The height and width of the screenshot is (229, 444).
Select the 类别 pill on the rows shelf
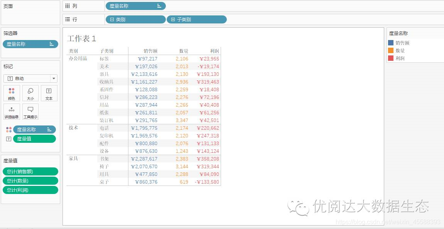click(x=136, y=20)
